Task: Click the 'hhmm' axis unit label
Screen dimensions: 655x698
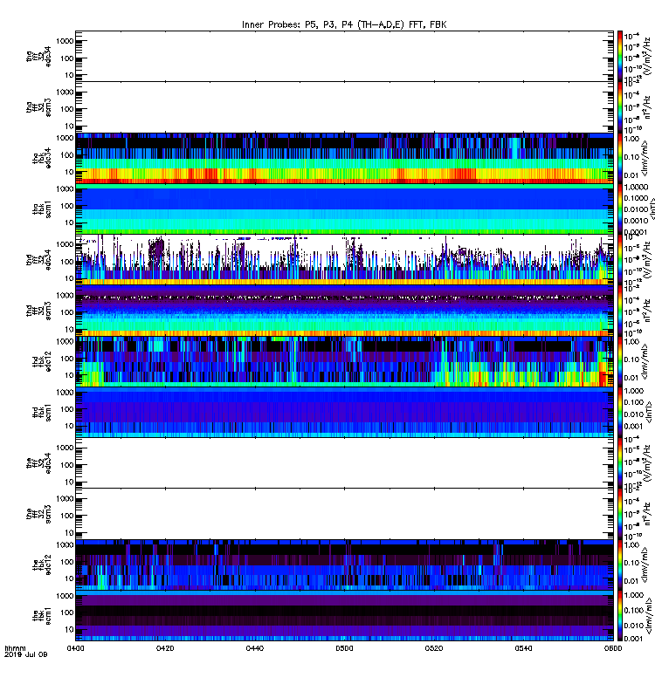Action: click(15, 648)
